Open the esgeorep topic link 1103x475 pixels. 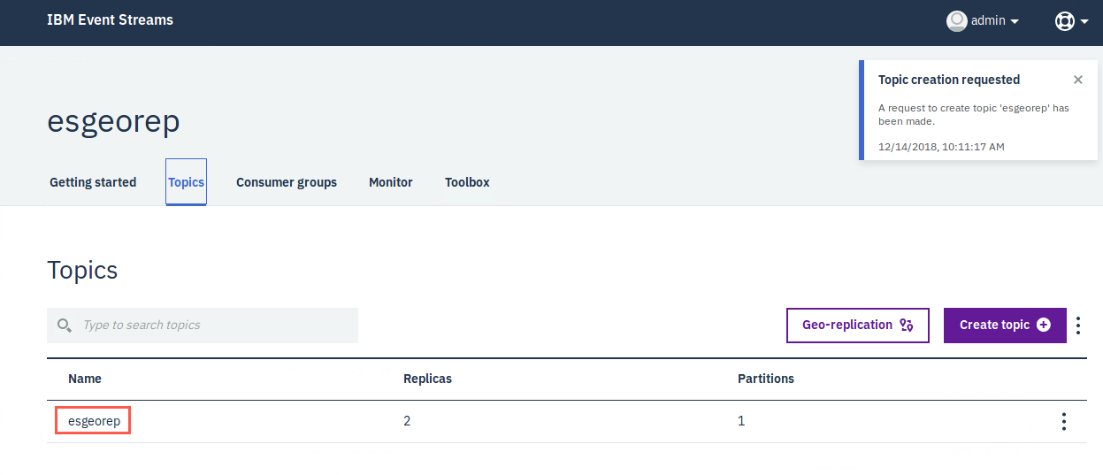(94, 421)
